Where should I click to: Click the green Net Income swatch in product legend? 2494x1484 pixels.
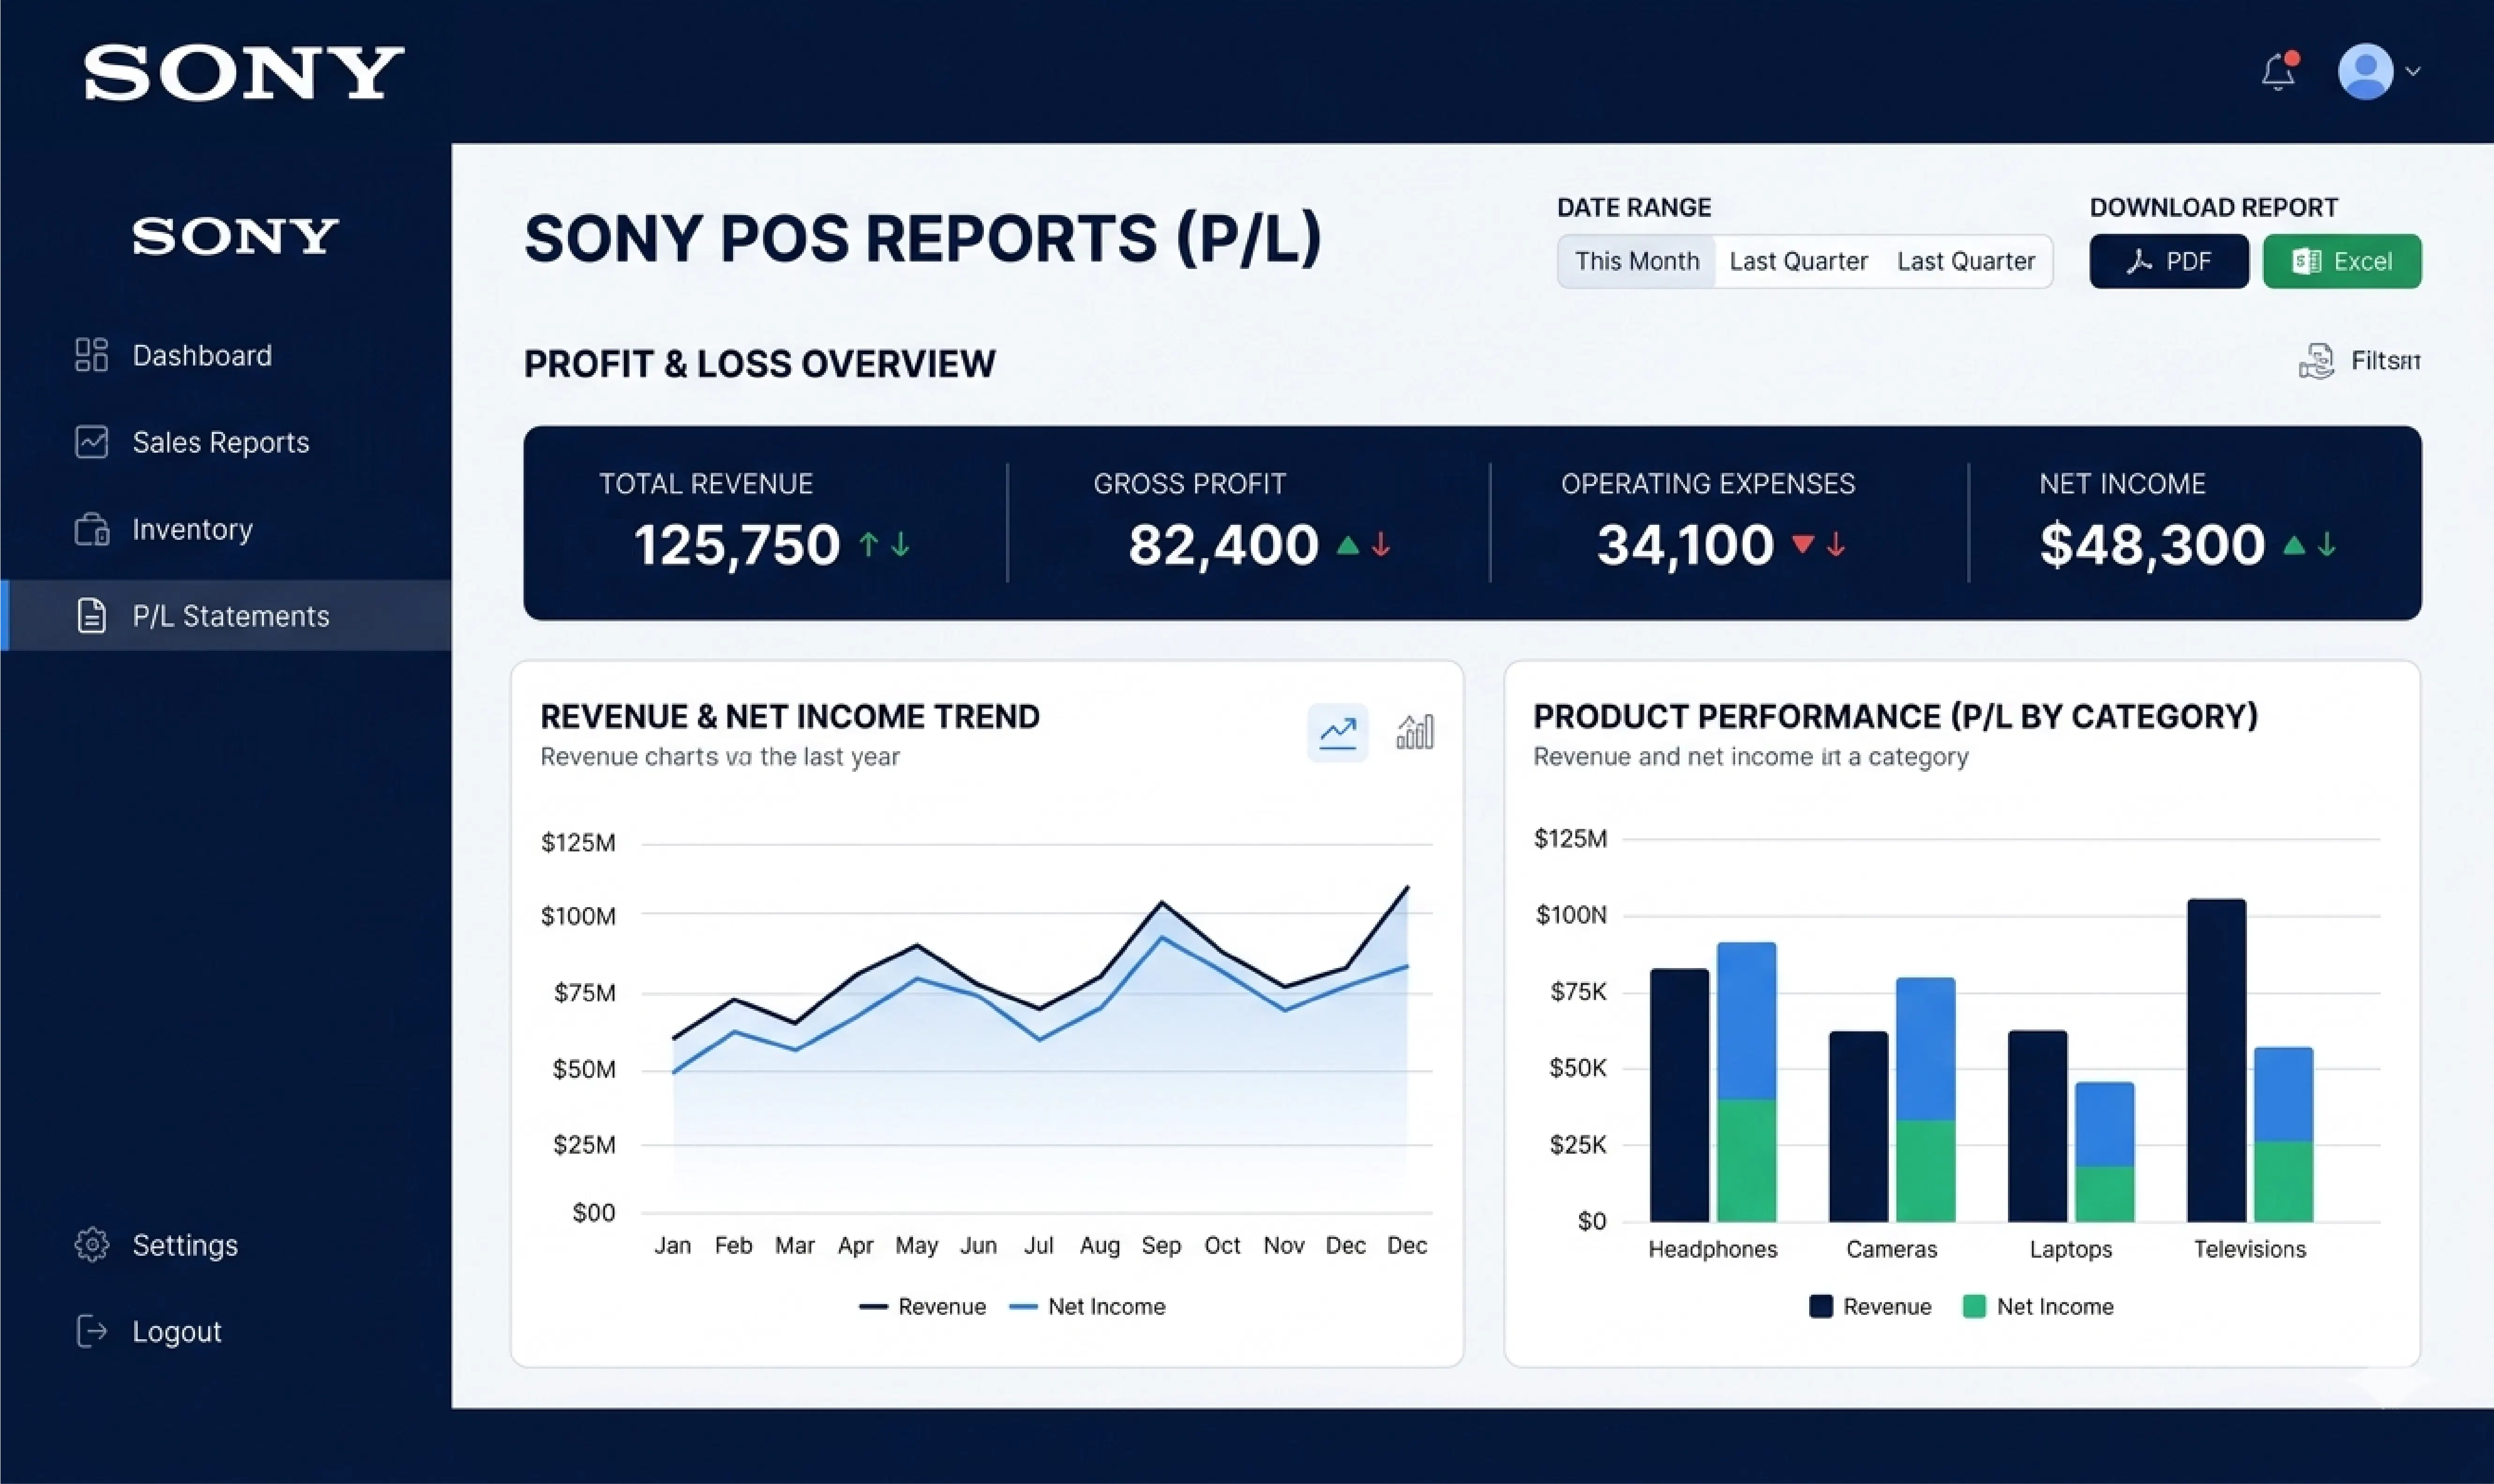pos(1974,1307)
